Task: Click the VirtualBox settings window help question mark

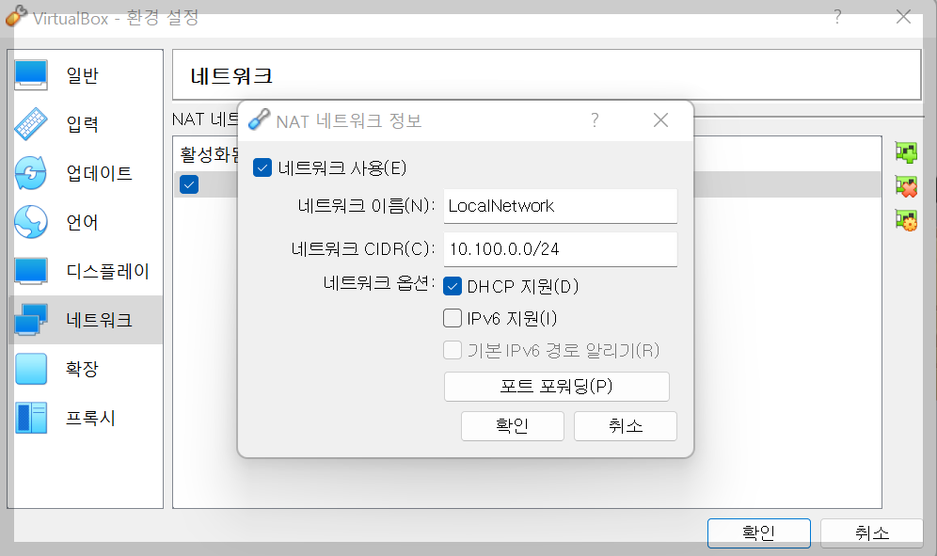Action: pyautogui.click(x=838, y=17)
